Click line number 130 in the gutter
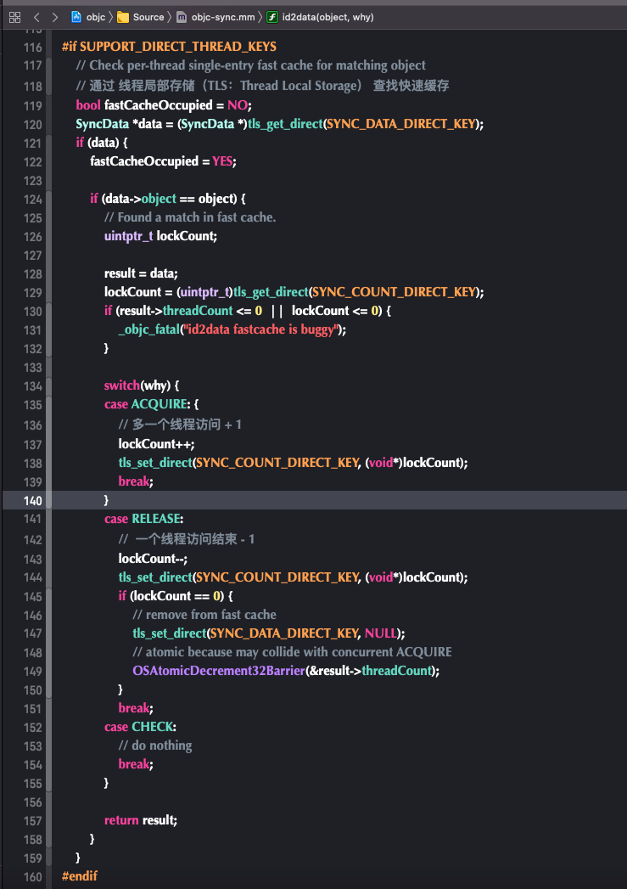This screenshot has height=889, width=627. (33, 312)
